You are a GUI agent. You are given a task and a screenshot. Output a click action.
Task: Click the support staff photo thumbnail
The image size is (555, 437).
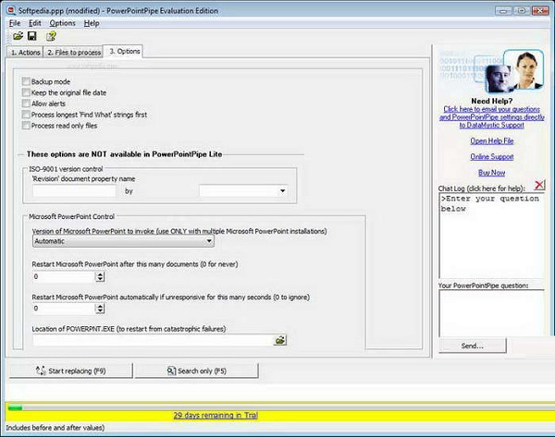(x=514, y=71)
